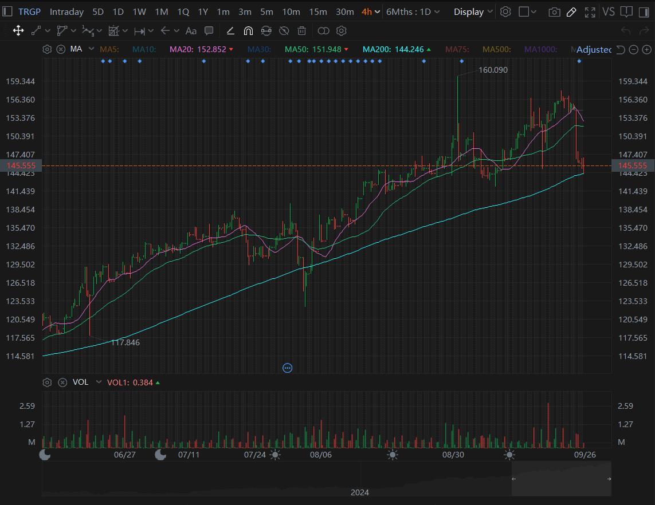Expand the VOL indicator dropdown
Viewport: 655px width, 505px height.
99,382
